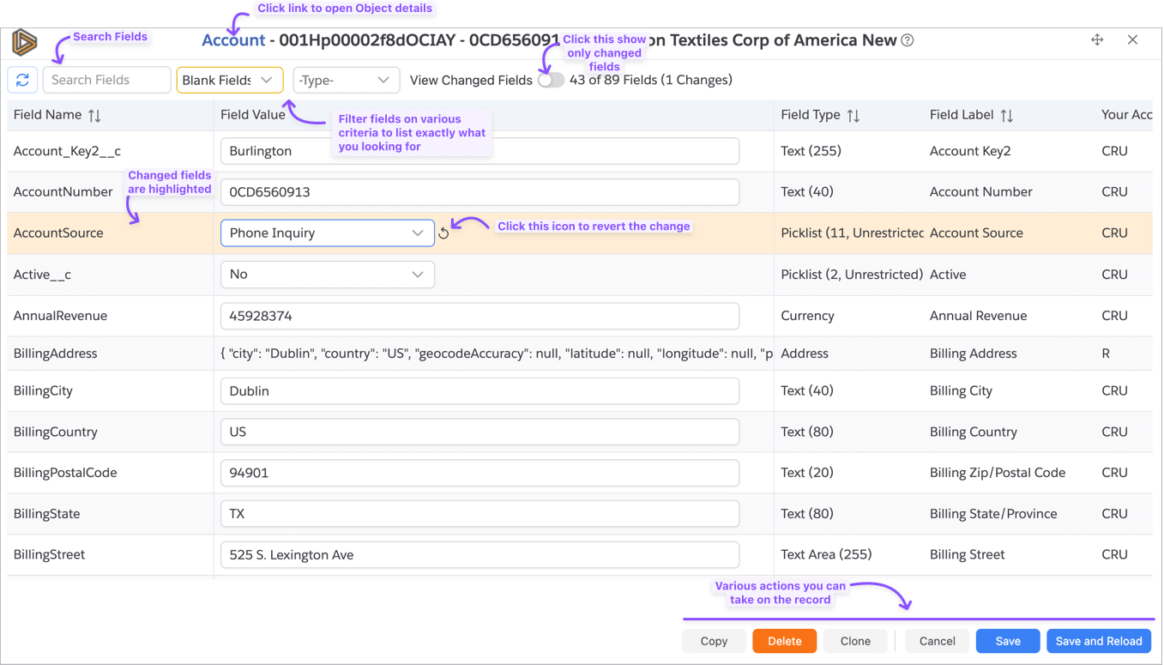Click the refresh fields icon
This screenshot has height=665, width=1164.
coord(22,80)
